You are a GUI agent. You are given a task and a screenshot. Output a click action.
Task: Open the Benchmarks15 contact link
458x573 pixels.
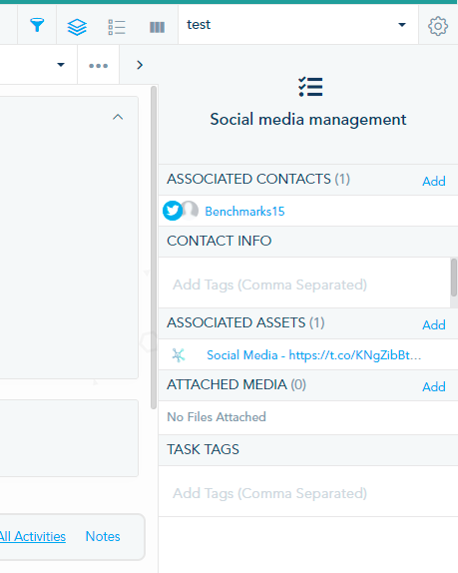point(244,212)
